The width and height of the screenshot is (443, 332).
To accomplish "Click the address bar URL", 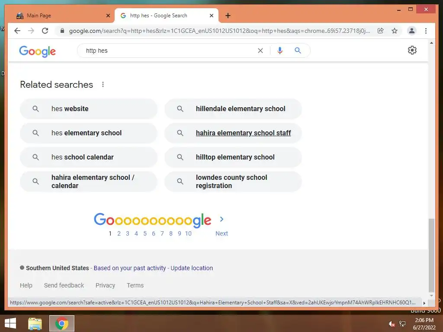I will point(219,31).
